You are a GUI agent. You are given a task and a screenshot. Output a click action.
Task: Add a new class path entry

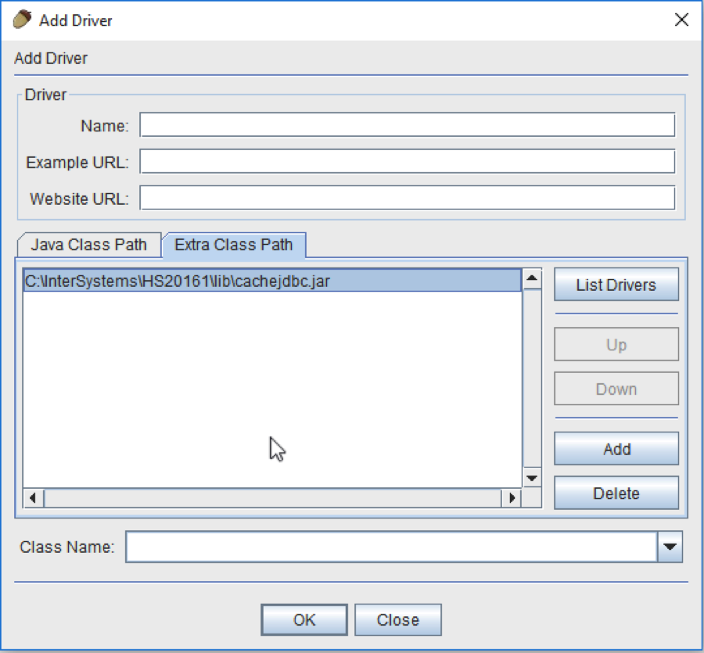pyautogui.click(x=616, y=450)
